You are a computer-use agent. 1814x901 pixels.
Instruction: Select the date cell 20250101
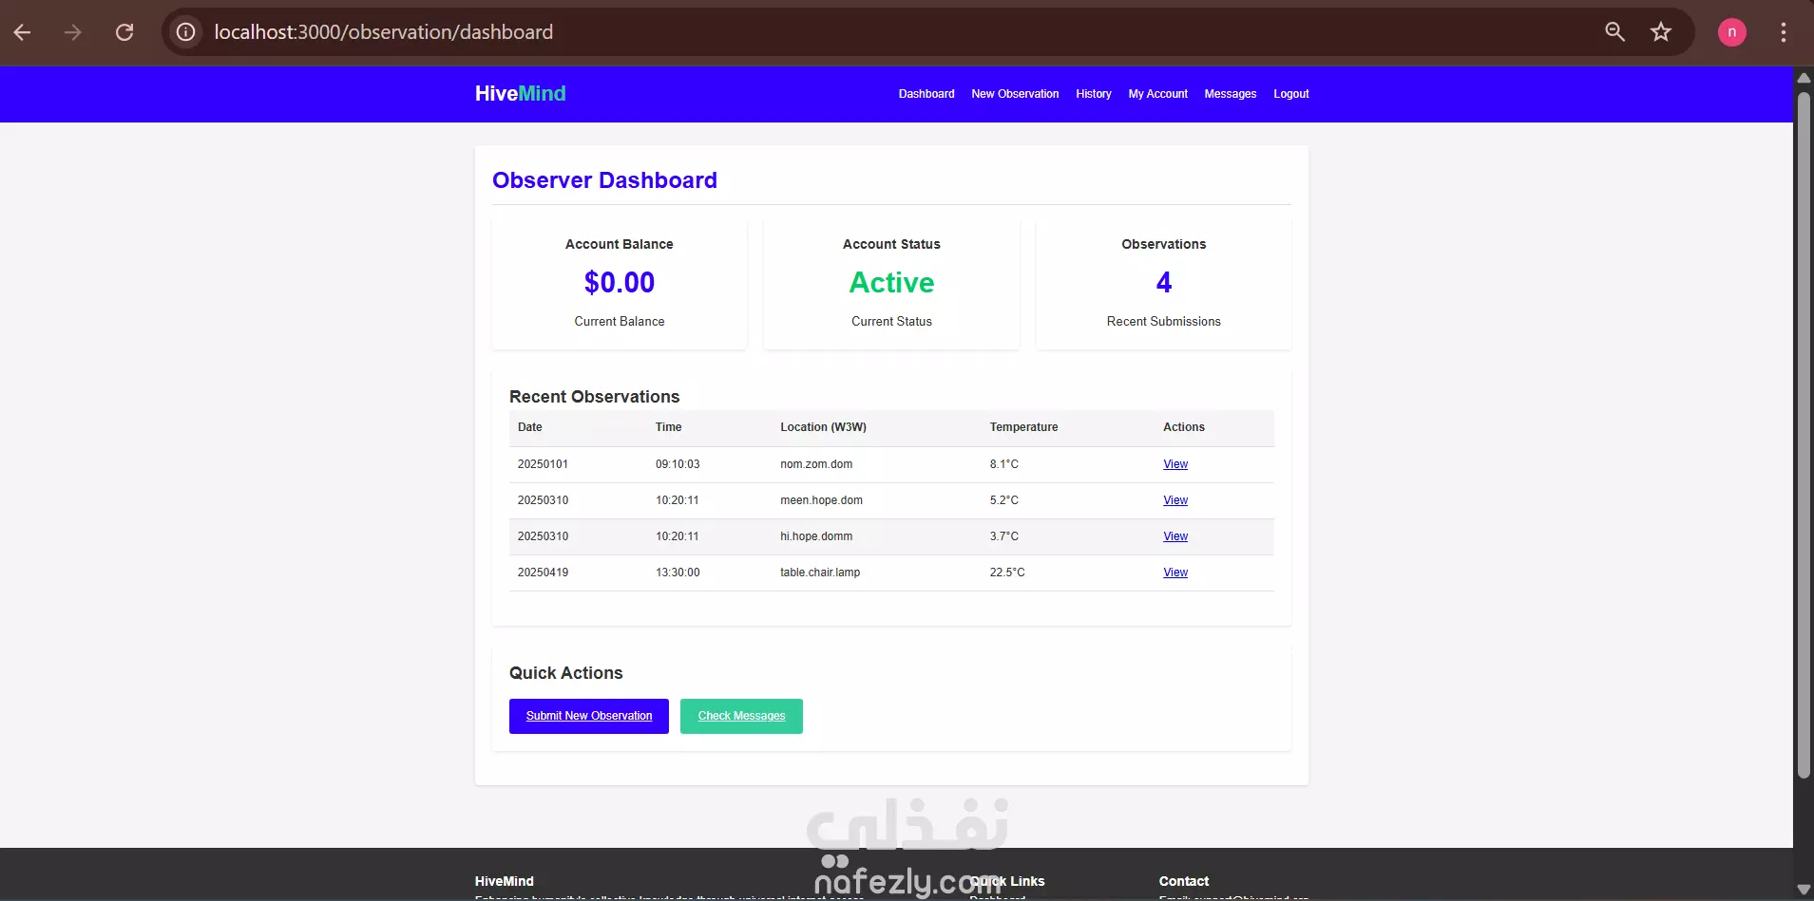(543, 464)
